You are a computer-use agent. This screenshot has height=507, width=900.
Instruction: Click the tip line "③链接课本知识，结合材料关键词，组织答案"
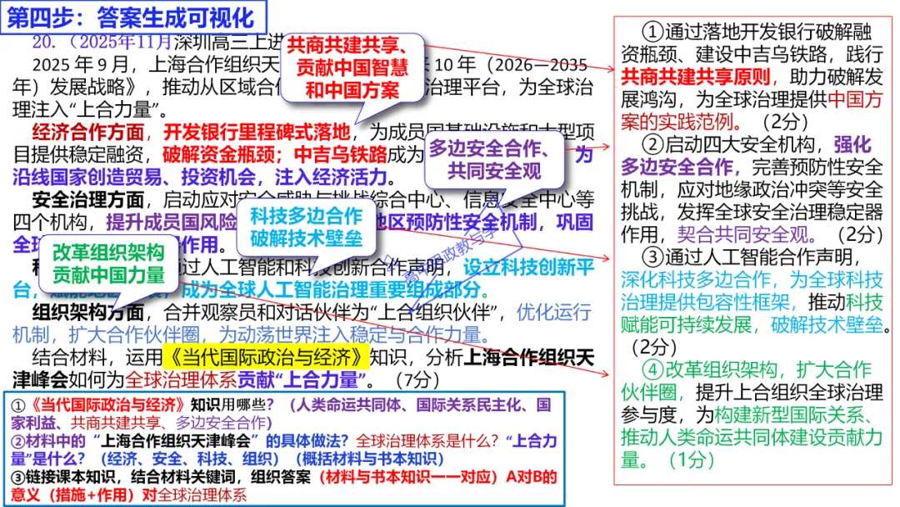coord(162,477)
